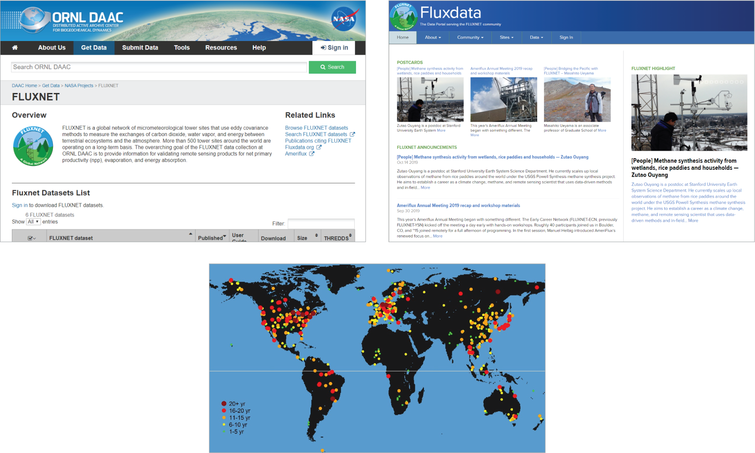Click external-link icon next to Ameriflux
Viewport: 755px width, 453px height.
[312, 153]
